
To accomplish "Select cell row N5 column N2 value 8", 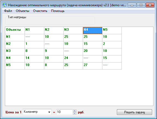I will (54, 66).
